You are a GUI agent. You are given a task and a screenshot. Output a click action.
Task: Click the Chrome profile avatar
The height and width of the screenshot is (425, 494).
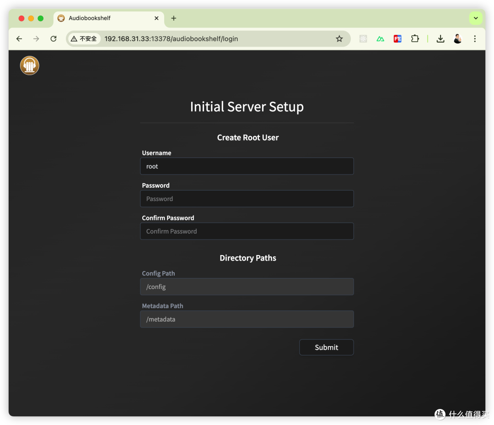point(457,39)
